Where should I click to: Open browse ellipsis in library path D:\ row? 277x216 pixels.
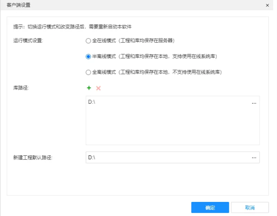pyautogui.click(x=254, y=103)
